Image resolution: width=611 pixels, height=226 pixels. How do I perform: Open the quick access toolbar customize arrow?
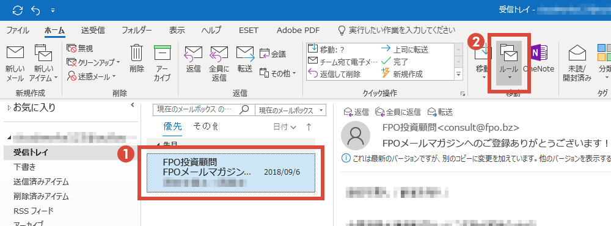53,11
